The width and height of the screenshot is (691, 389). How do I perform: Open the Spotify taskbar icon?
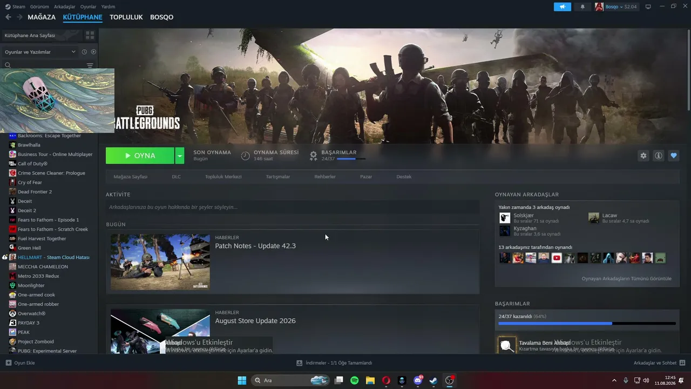point(355,380)
